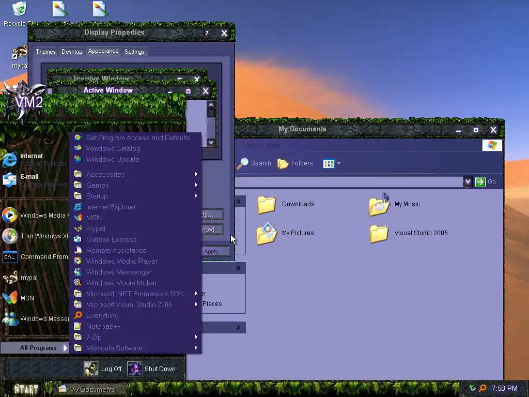
Task: Open pinned E-mail Outlook Express
Action: (35, 180)
